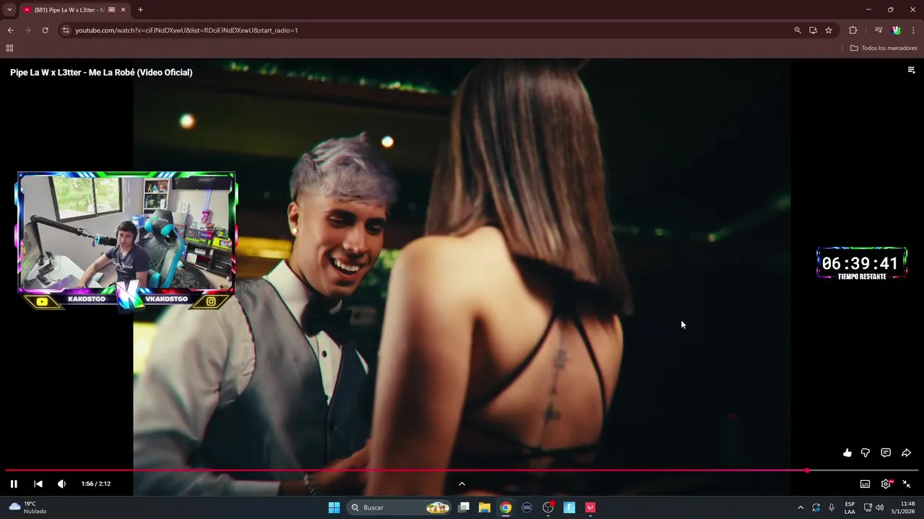Pause the video playback

(14, 484)
